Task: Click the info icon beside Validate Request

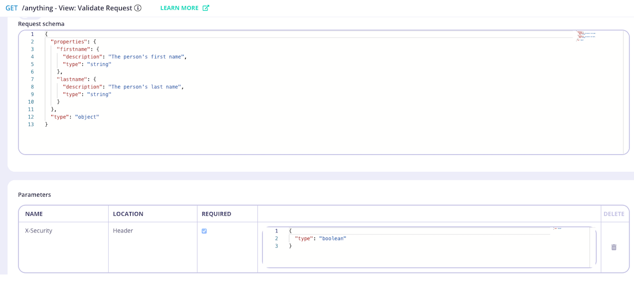Action: 137,8
